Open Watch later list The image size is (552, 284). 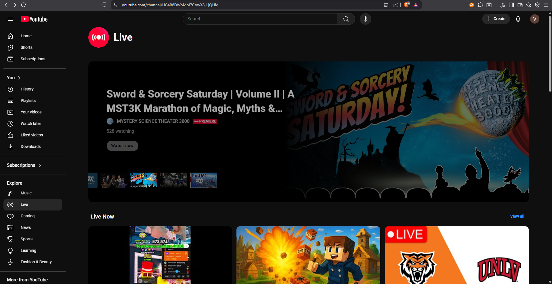pos(33,123)
